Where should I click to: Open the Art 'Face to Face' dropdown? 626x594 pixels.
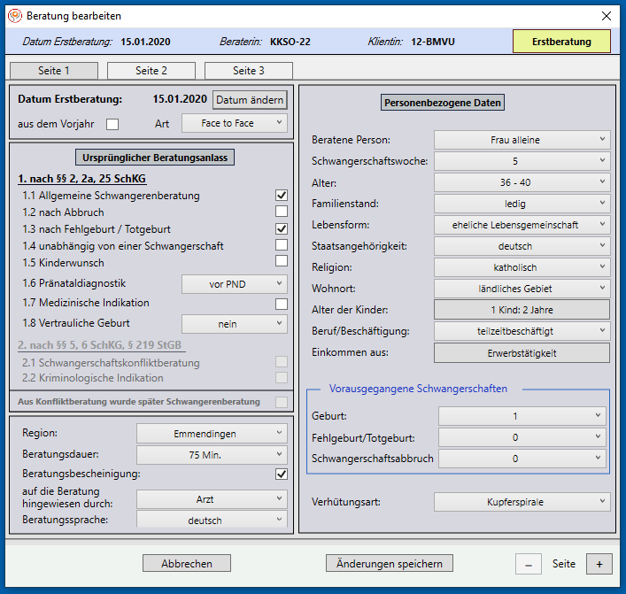click(x=234, y=123)
